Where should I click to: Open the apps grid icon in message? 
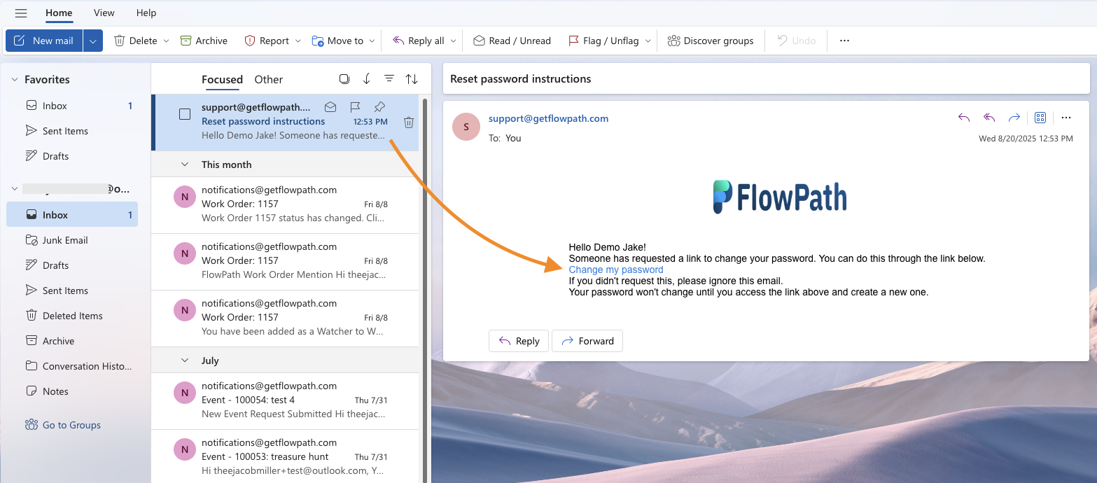pyautogui.click(x=1040, y=118)
